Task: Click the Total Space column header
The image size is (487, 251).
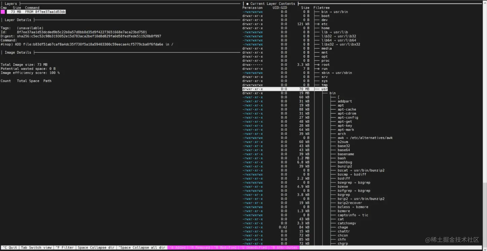Action: (x=28, y=81)
